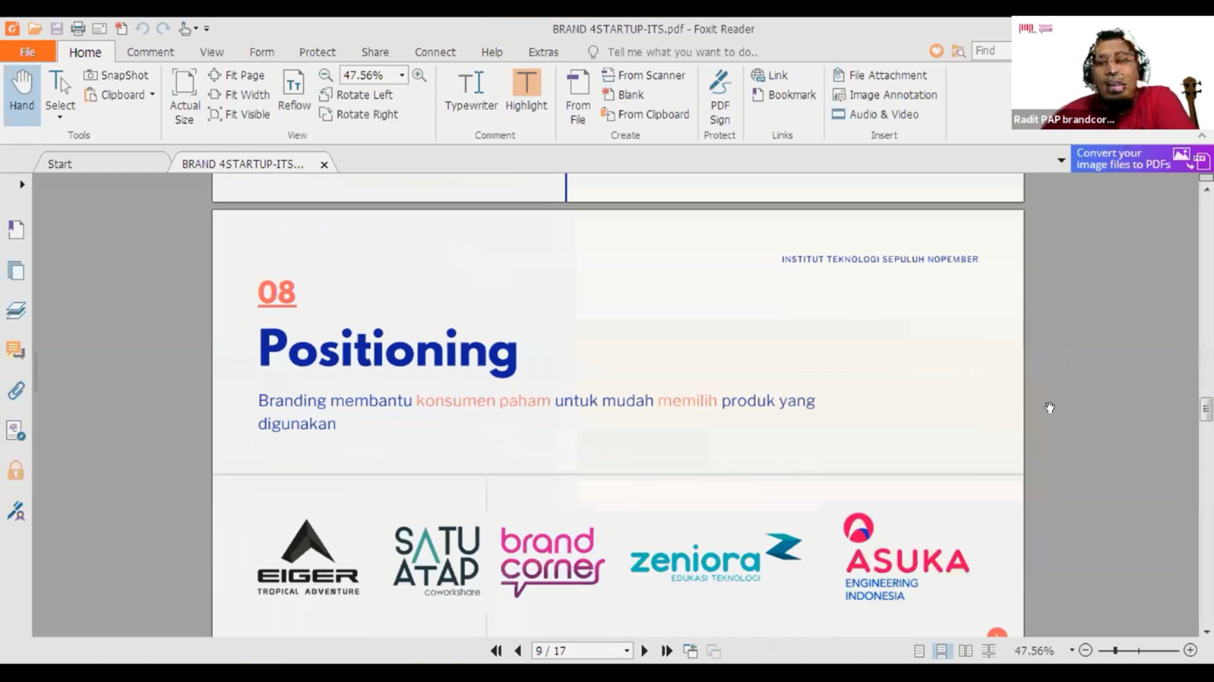Open the security lock panel
This screenshot has height=682, width=1214.
16,471
